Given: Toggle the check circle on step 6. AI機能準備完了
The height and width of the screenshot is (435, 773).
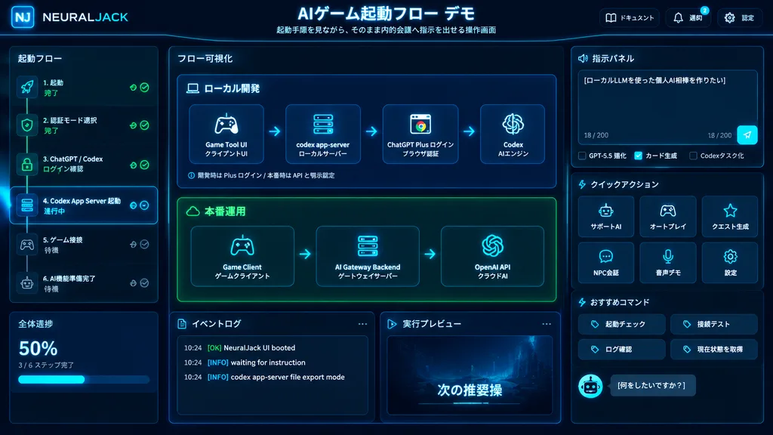Looking at the screenshot, I should click(144, 283).
